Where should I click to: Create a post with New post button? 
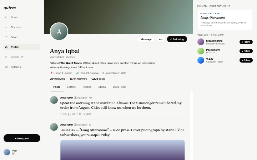point(22,138)
